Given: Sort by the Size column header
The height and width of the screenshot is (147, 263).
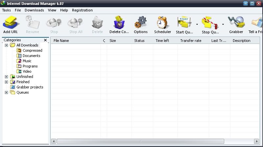Looking at the screenshot, I should [119, 41].
